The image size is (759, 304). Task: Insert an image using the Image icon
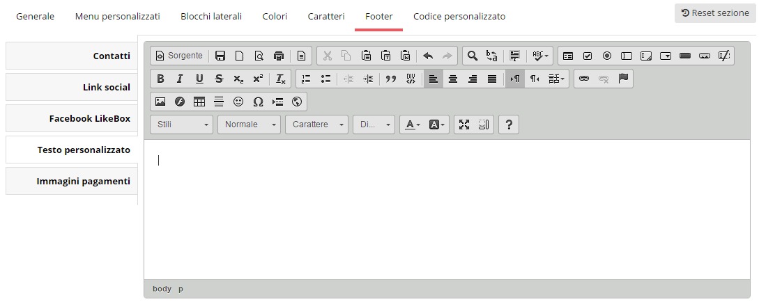pos(160,102)
